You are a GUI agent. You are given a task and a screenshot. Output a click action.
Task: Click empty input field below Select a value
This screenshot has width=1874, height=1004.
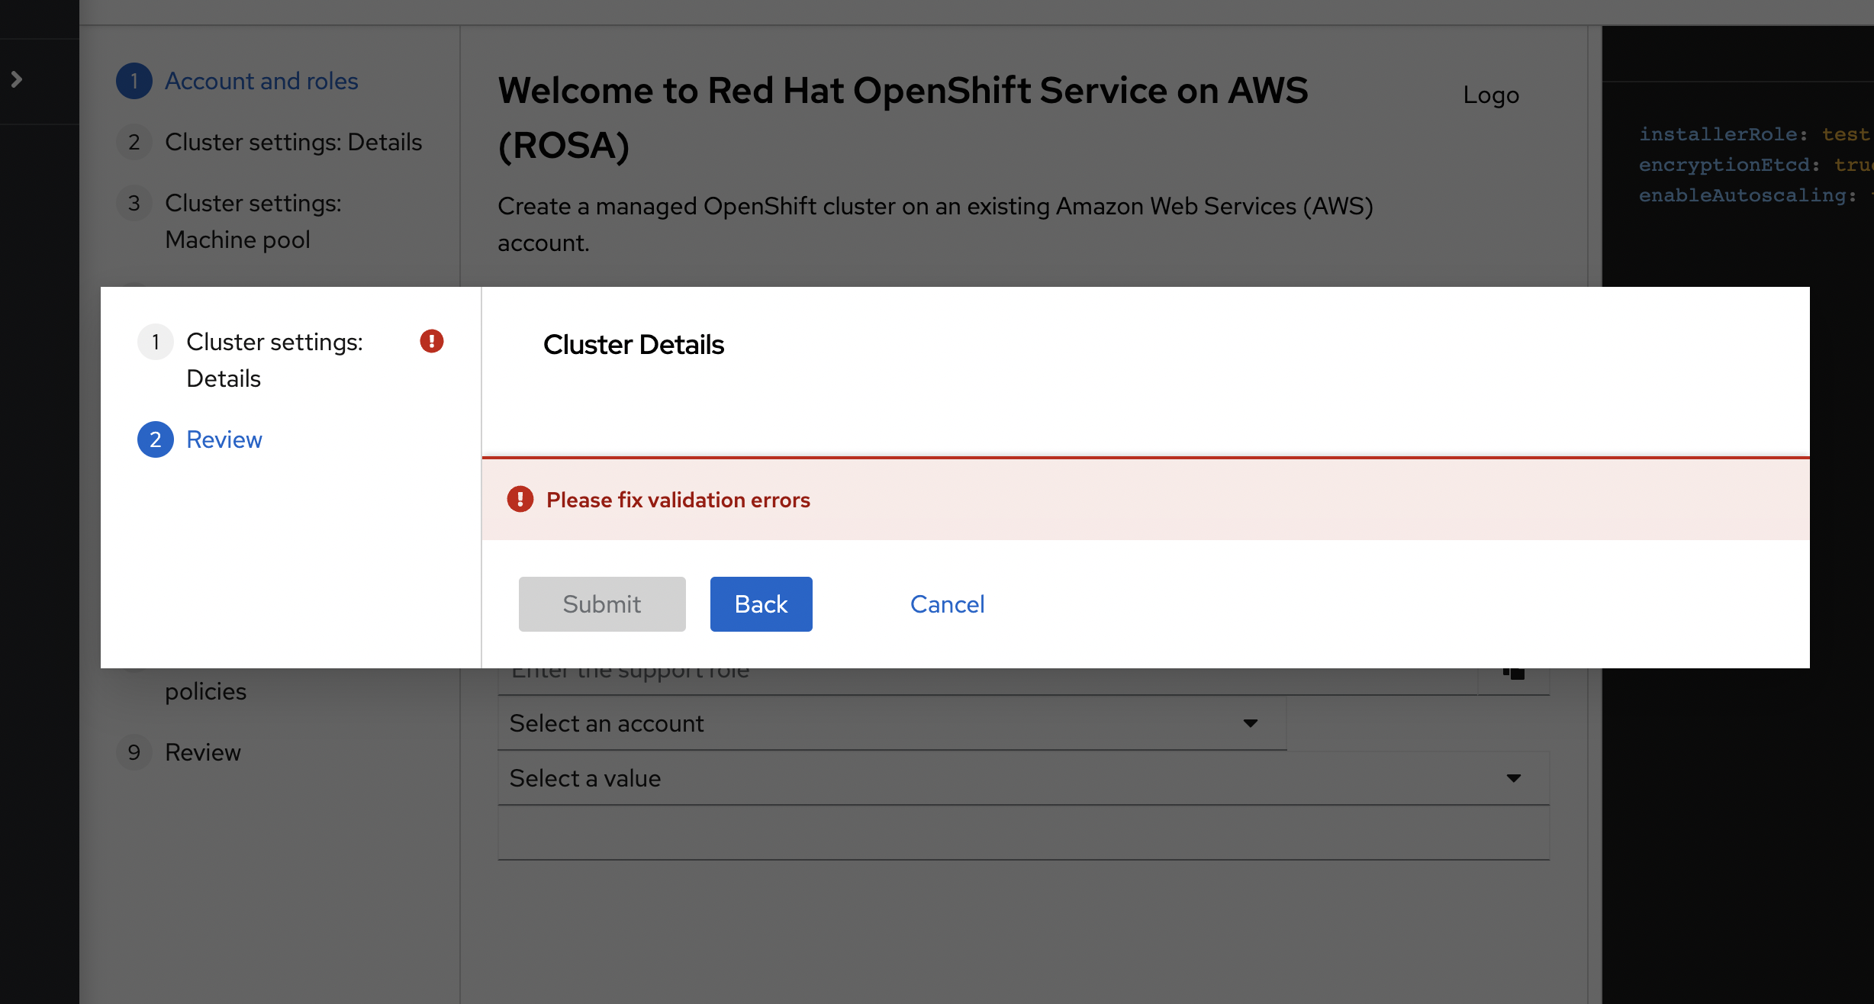(1022, 833)
